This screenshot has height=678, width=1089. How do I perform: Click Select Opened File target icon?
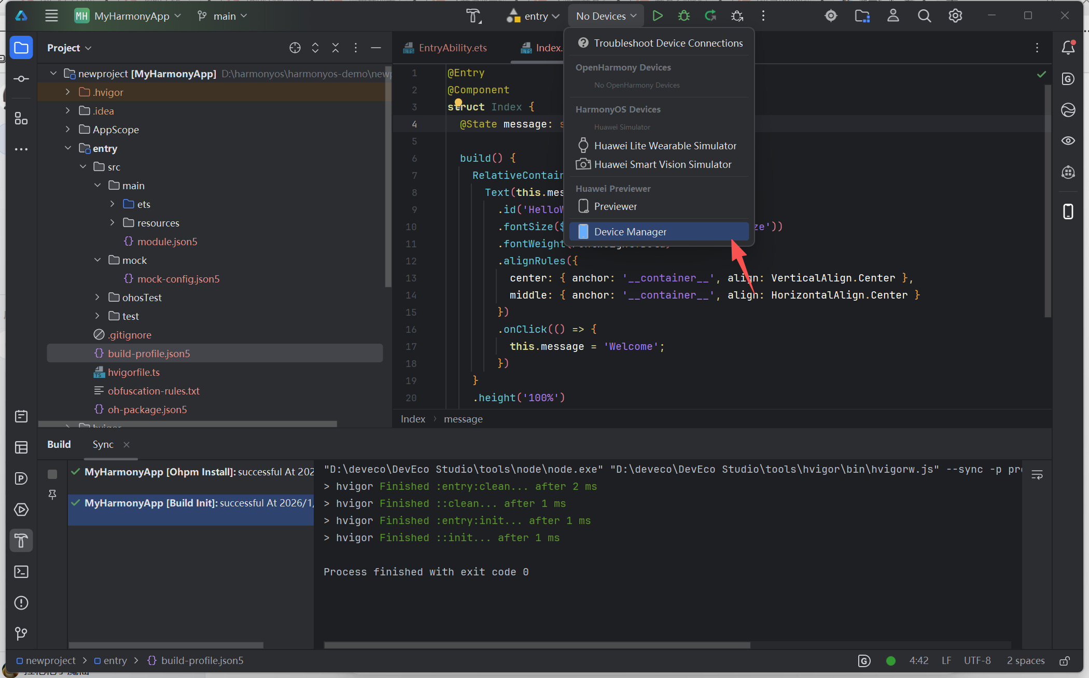295,48
